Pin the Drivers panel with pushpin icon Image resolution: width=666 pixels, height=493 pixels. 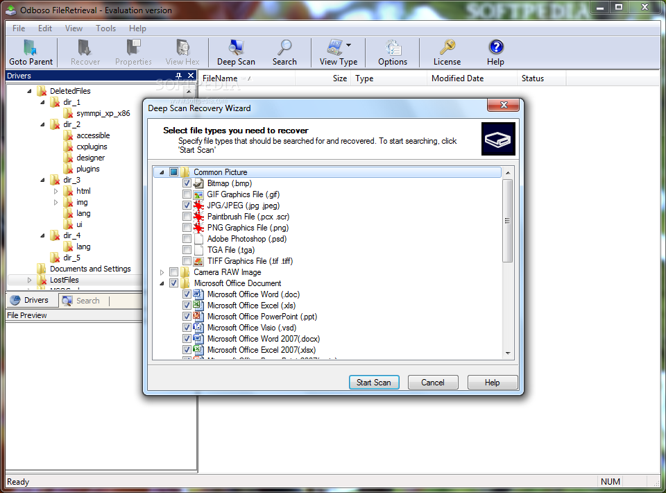(179, 76)
